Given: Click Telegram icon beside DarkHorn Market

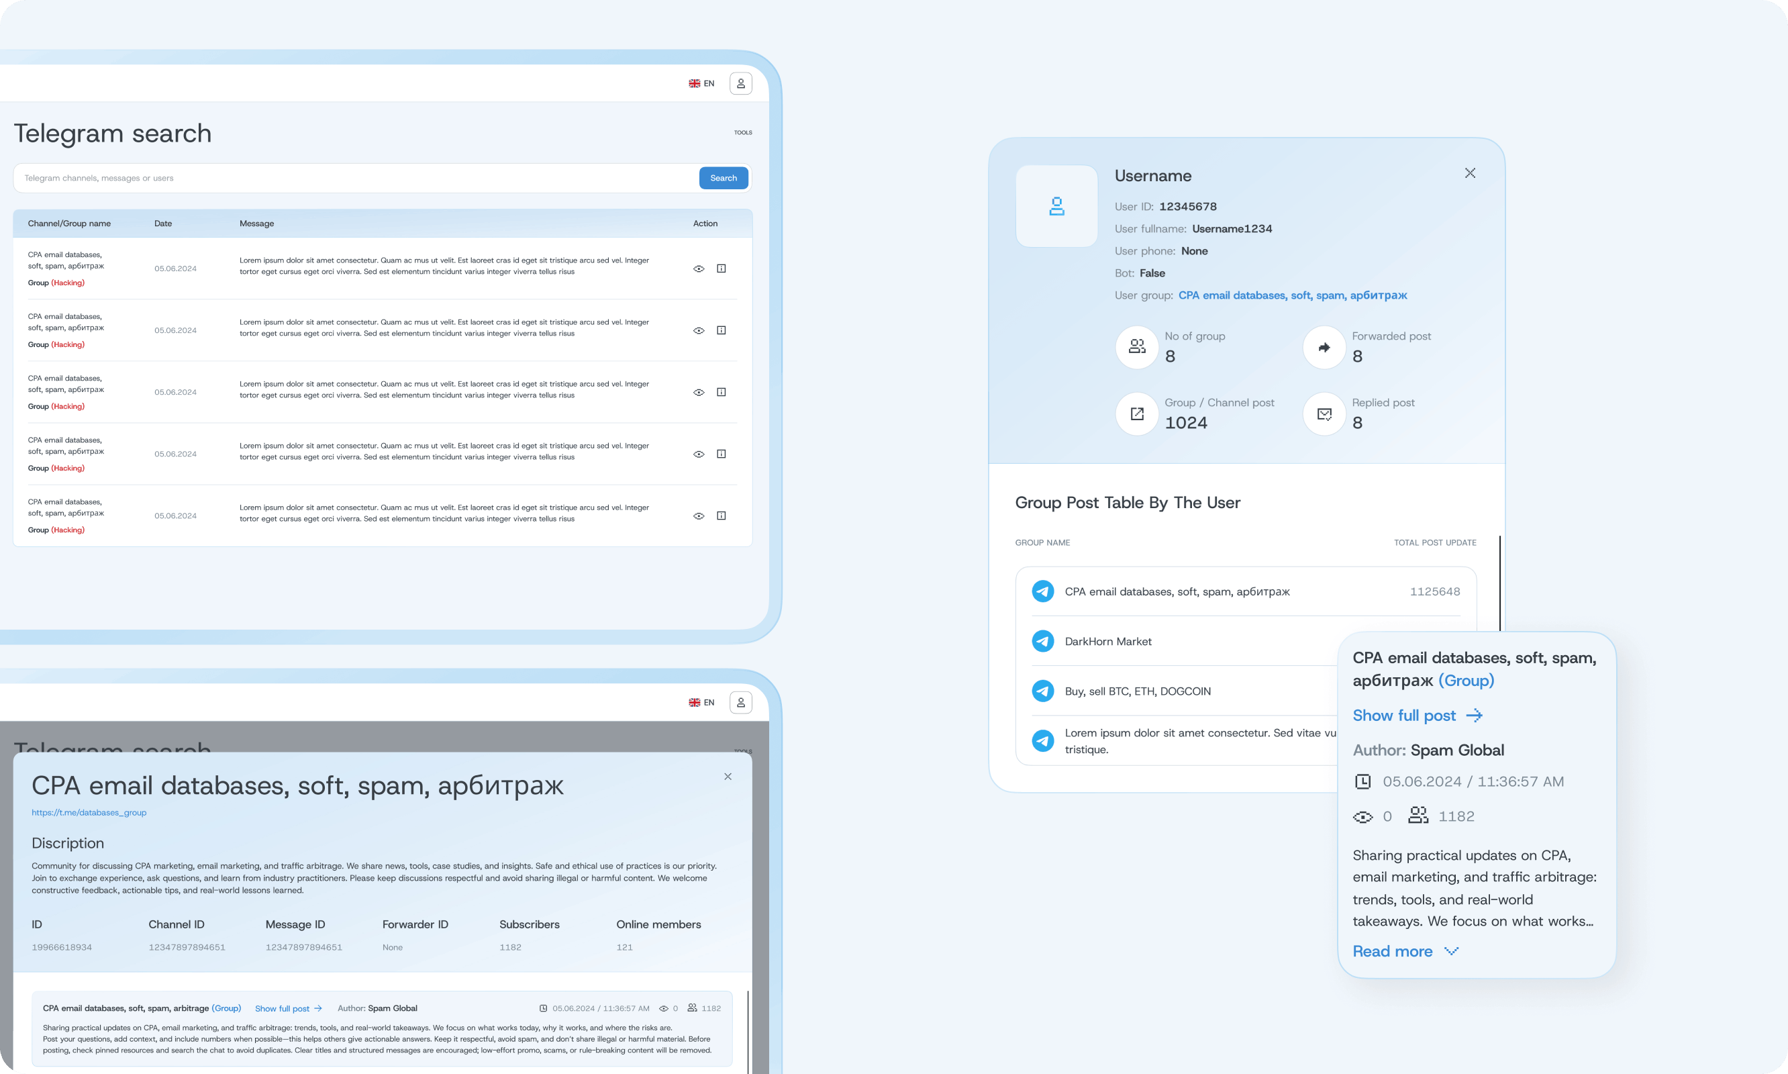Looking at the screenshot, I should (1042, 641).
